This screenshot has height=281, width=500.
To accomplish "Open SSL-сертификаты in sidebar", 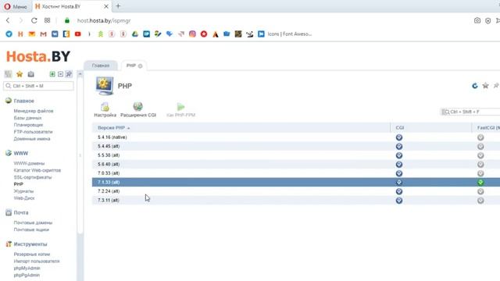I will [33, 177].
